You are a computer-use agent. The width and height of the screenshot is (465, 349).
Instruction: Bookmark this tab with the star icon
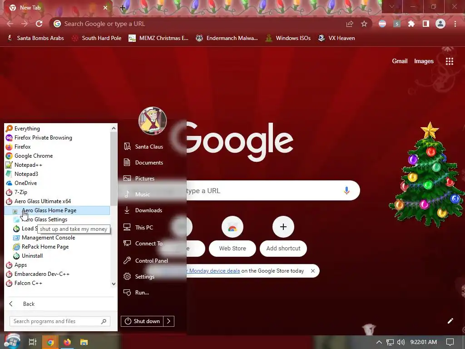(x=364, y=24)
